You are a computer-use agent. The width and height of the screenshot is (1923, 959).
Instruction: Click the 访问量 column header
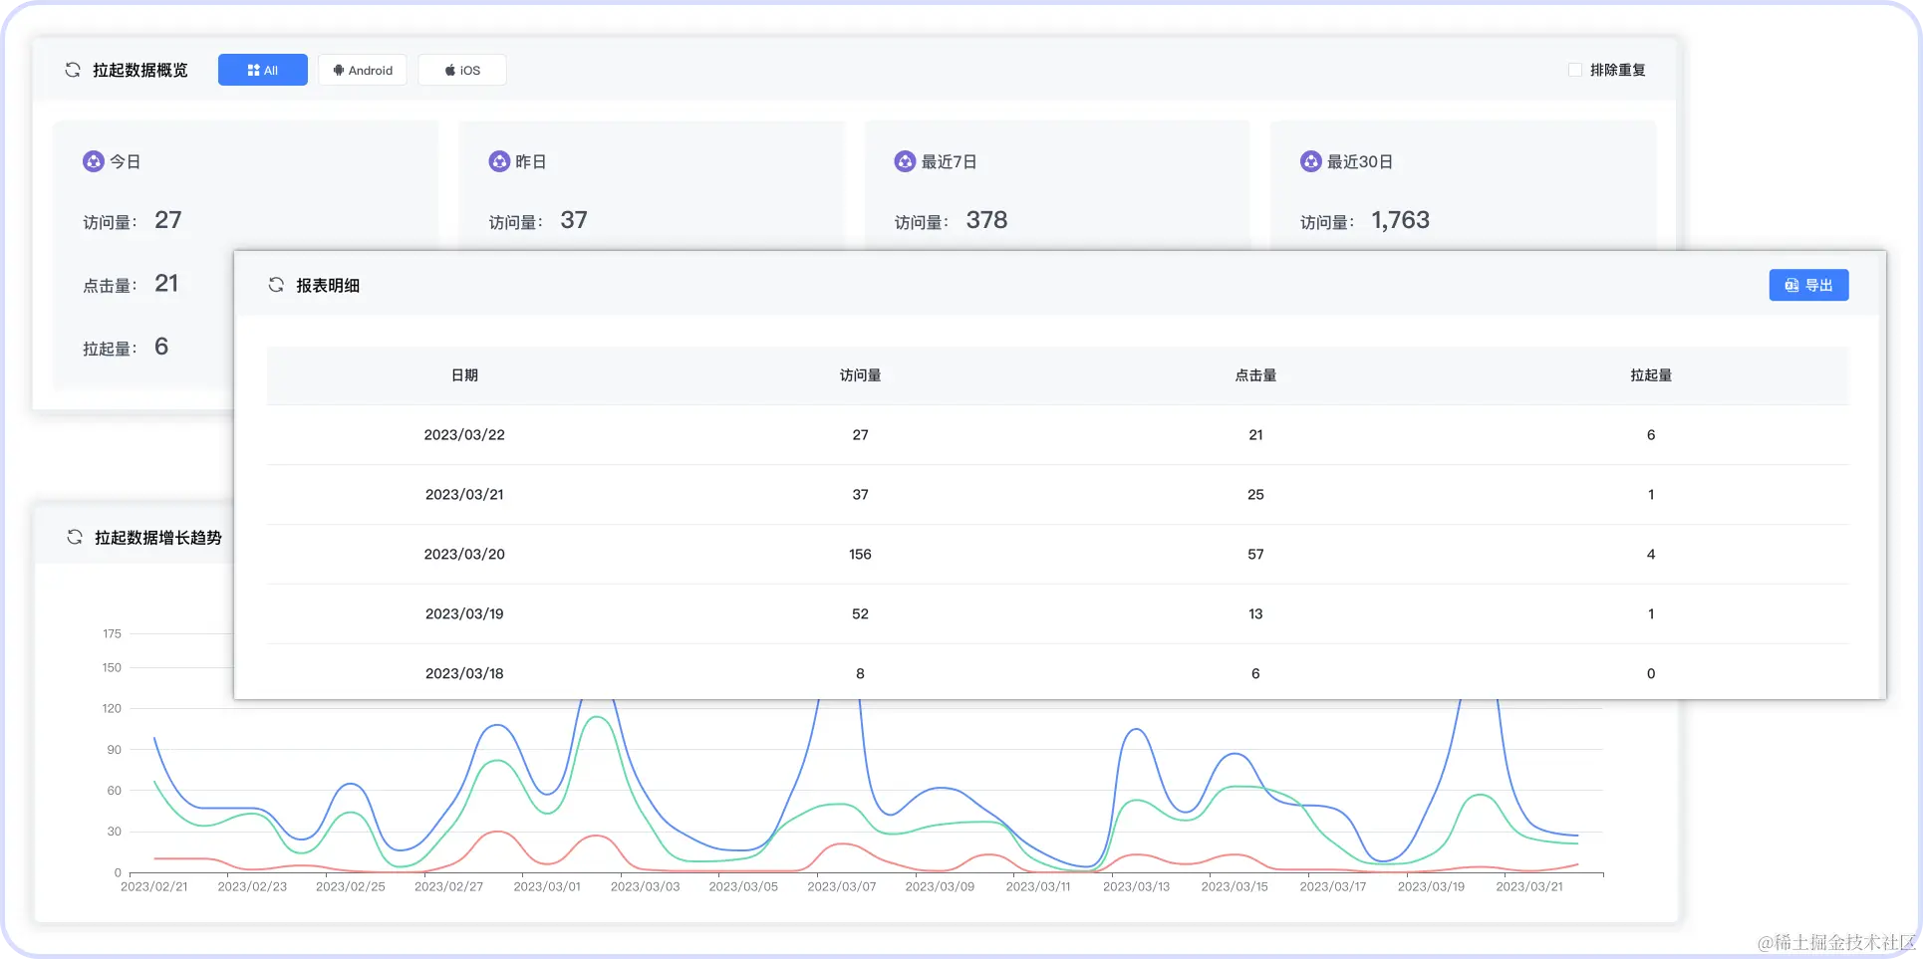click(860, 375)
